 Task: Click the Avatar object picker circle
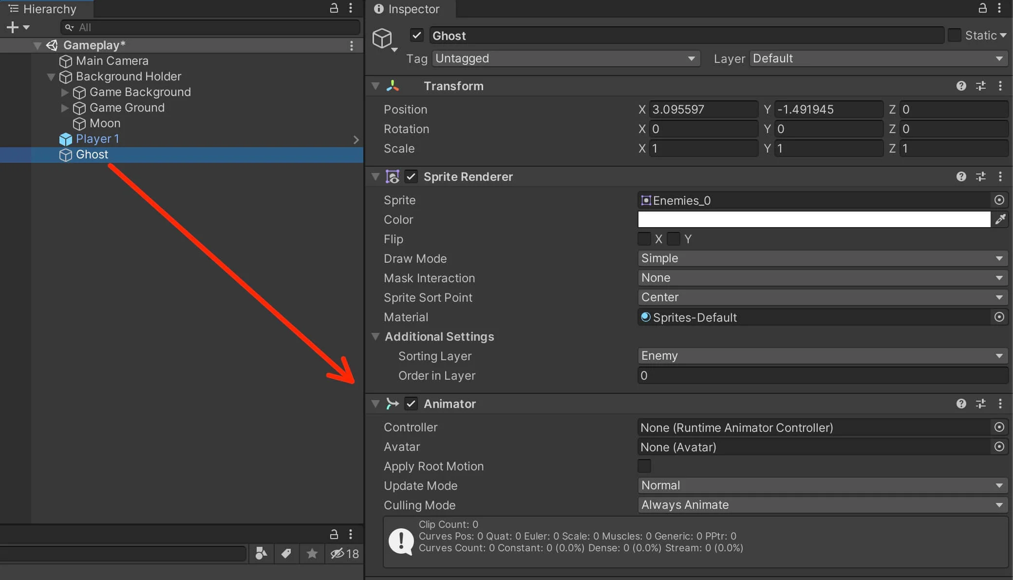(x=999, y=446)
